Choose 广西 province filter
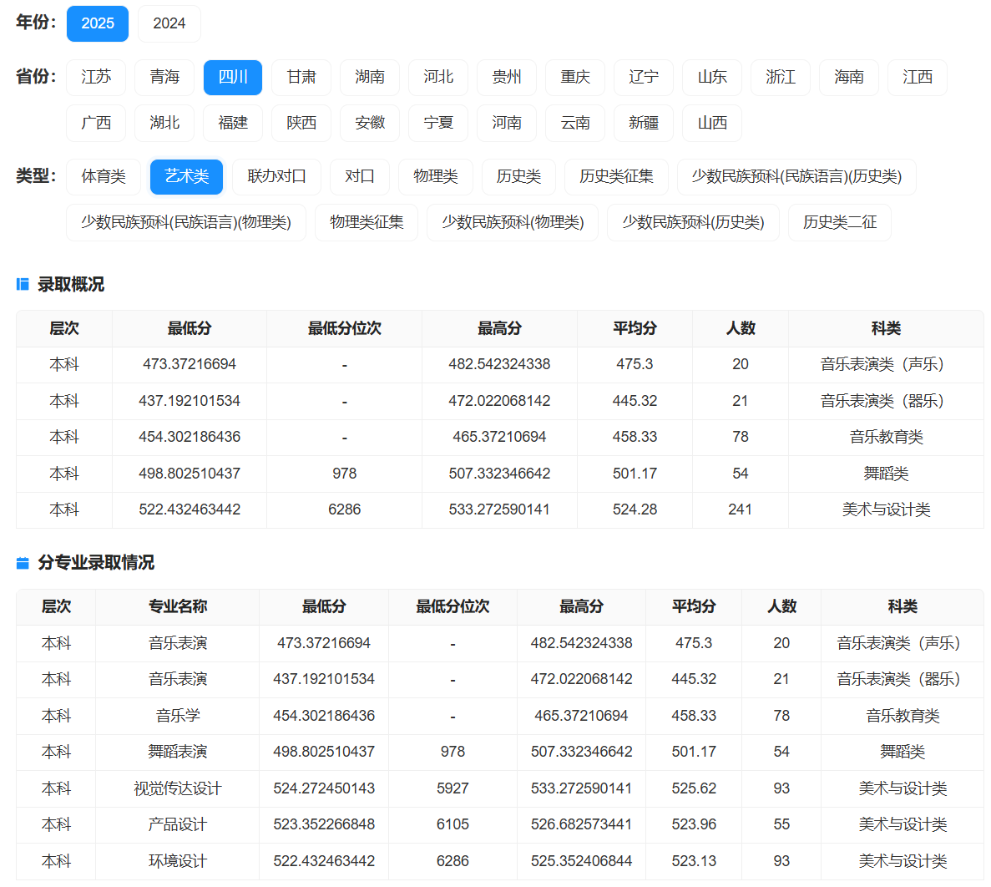 tap(96, 123)
